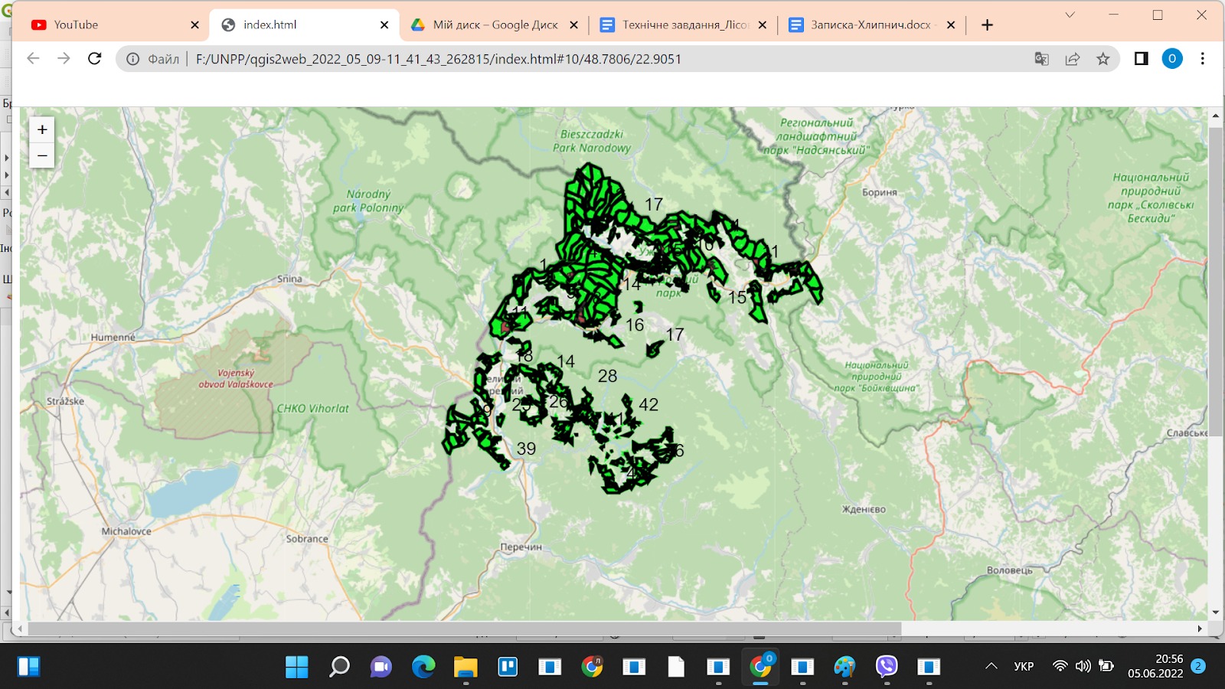Expand the tab search chevron

click(x=1070, y=15)
